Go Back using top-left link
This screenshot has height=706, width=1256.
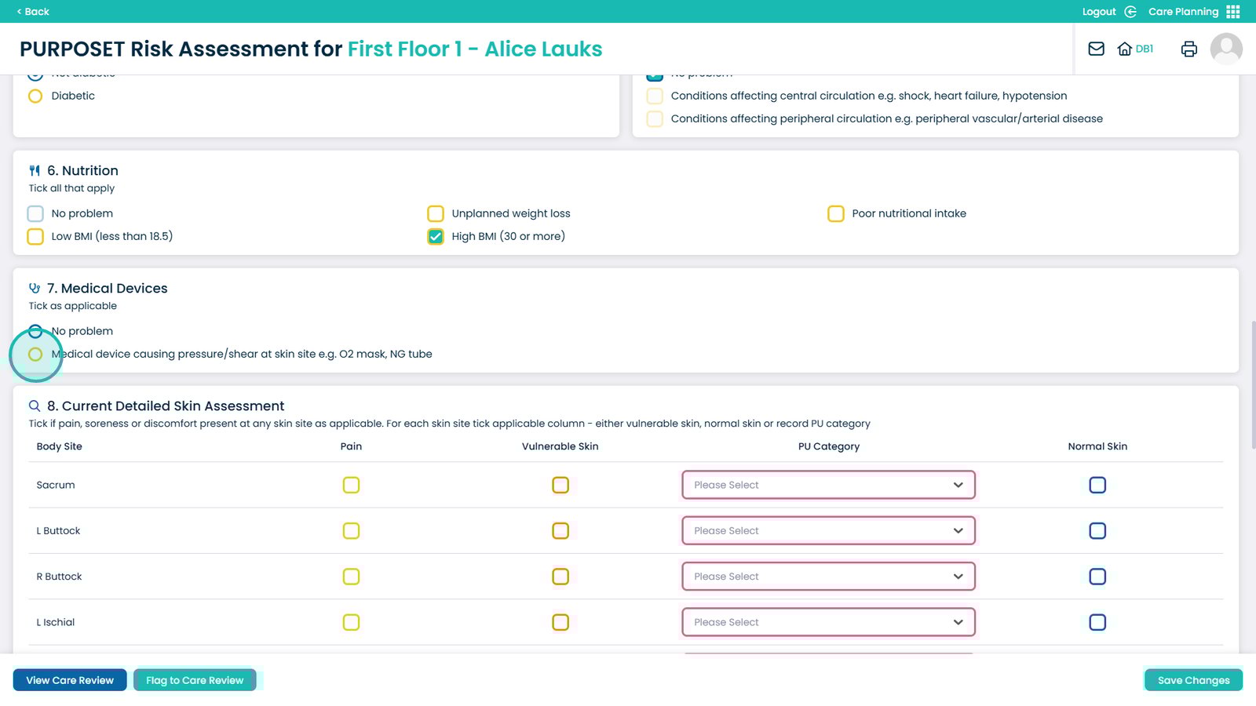33,12
